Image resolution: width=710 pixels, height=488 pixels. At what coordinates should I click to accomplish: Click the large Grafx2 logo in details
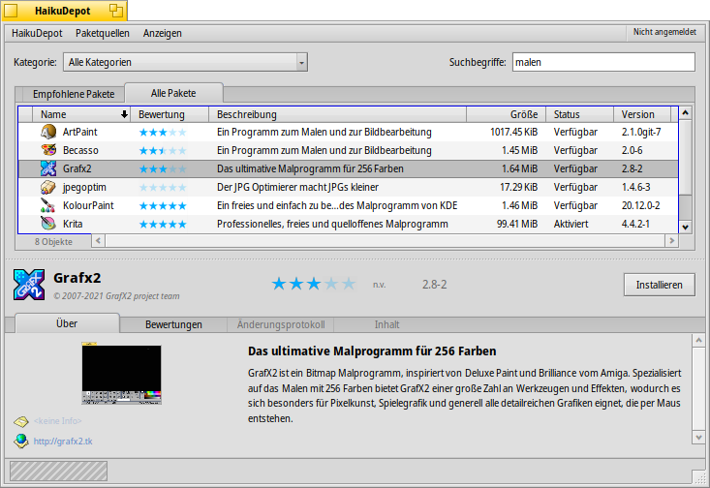[29, 285]
